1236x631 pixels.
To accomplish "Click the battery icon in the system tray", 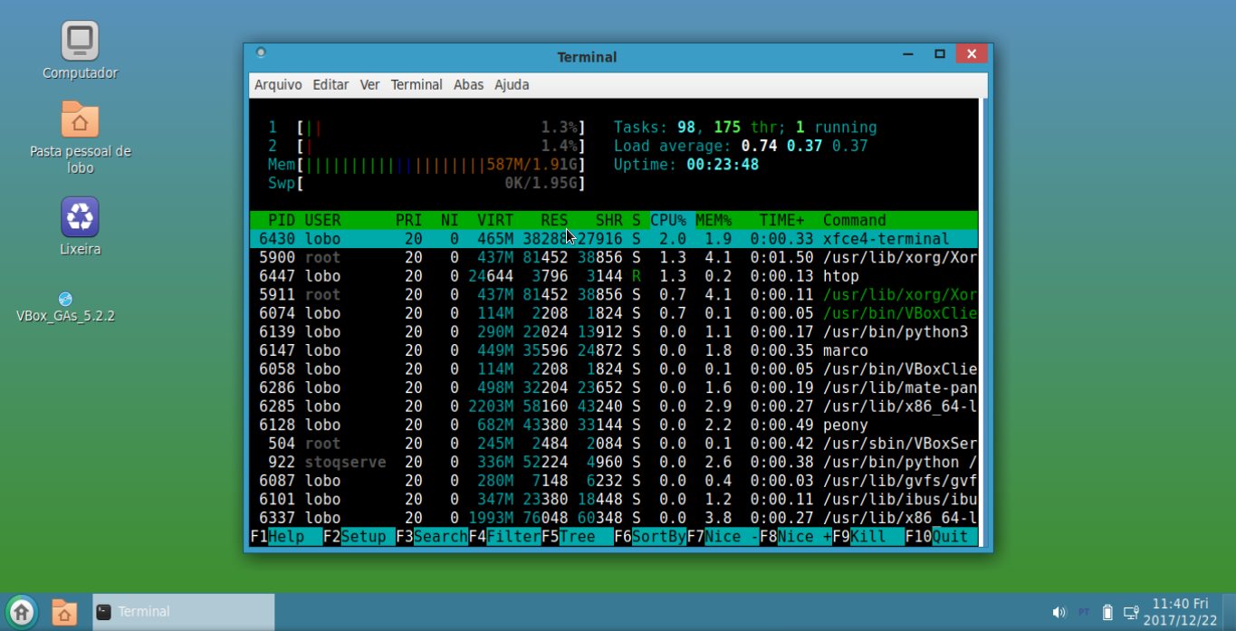I will point(1107,611).
